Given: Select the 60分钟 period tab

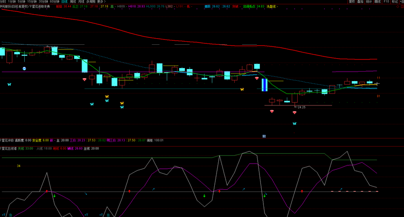Looking at the screenshot, I should click(55, 2).
